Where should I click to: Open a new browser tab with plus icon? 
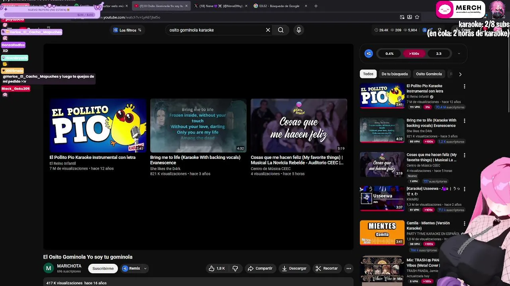point(316,6)
